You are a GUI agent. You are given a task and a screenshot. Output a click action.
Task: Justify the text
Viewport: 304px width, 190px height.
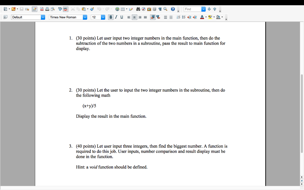point(145,17)
